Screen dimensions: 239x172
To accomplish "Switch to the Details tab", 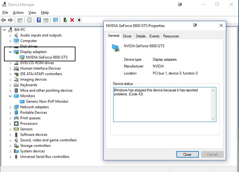I will [x=141, y=36].
